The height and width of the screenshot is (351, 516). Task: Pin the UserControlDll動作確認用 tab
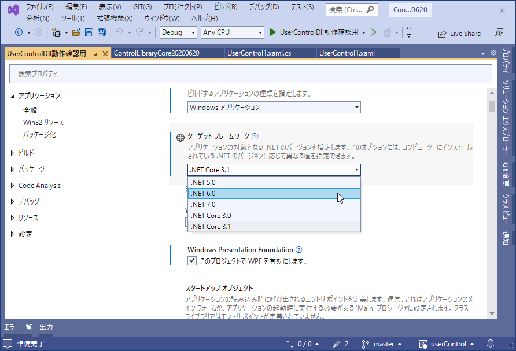point(94,54)
